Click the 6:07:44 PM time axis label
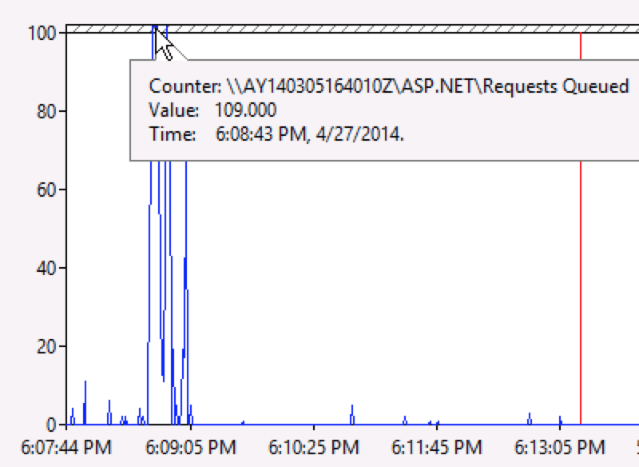Screen dimensions: 639x467 (66, 448)
